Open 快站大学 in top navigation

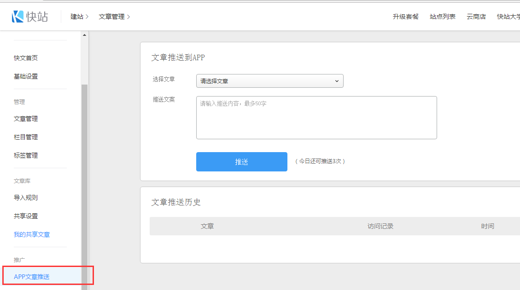(508, 17)
